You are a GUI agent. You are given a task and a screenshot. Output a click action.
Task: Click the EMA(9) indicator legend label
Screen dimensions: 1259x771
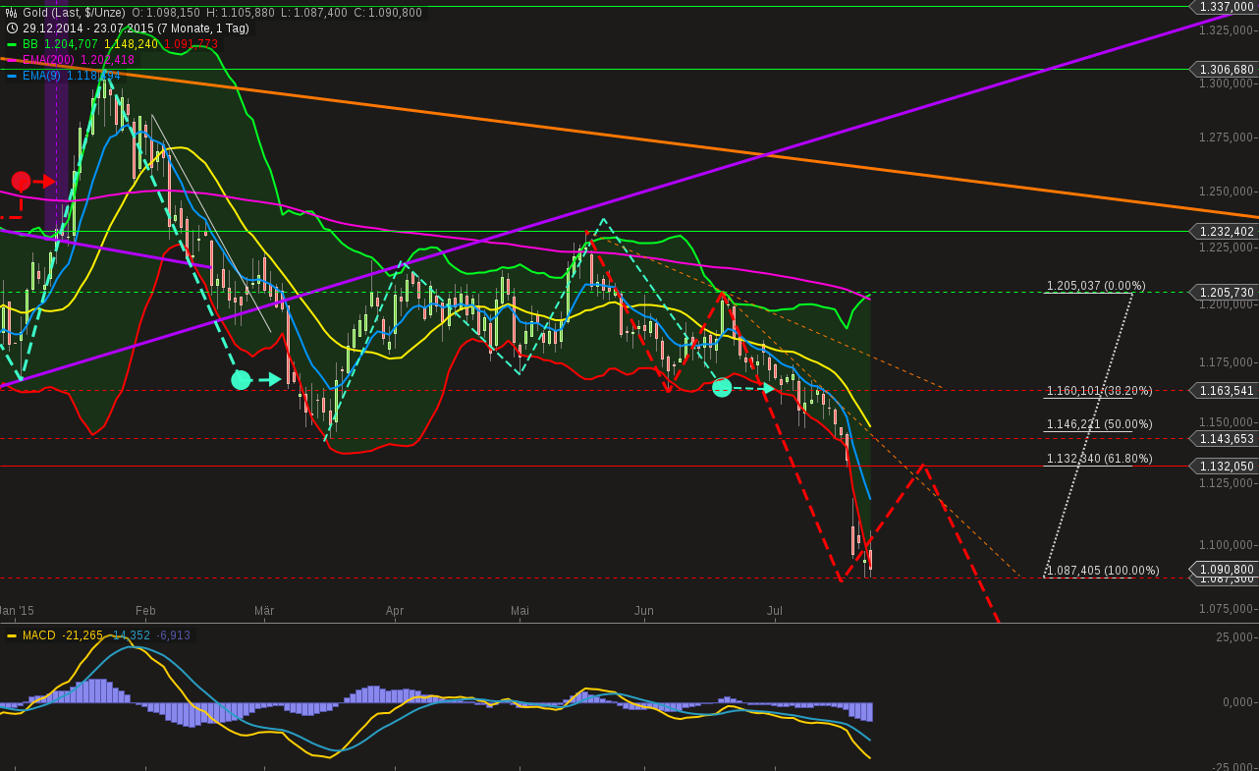[x=41, y=76]
